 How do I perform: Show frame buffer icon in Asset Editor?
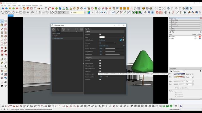[81, 29]
